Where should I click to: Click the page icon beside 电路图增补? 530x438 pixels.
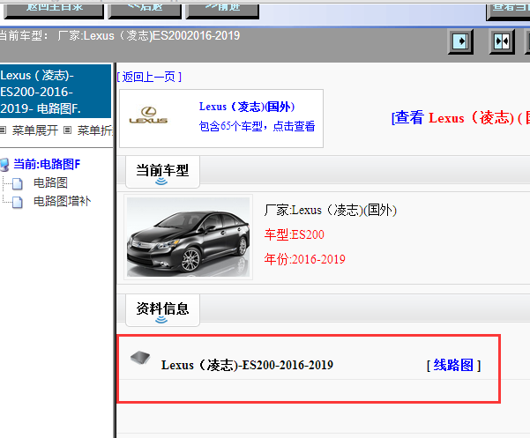click(x=18, y=203)
